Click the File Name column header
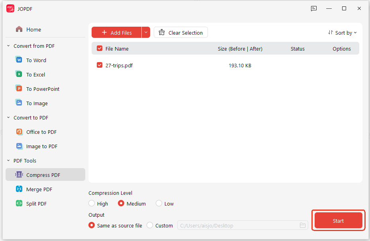The width and height of the screenshot is (370, 241). tap(117, 49)
